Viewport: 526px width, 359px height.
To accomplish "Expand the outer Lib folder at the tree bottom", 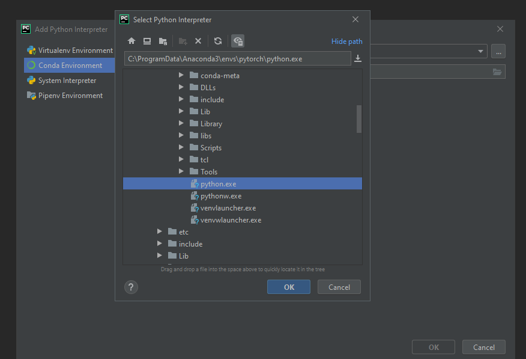I will [x=160, y=256].
